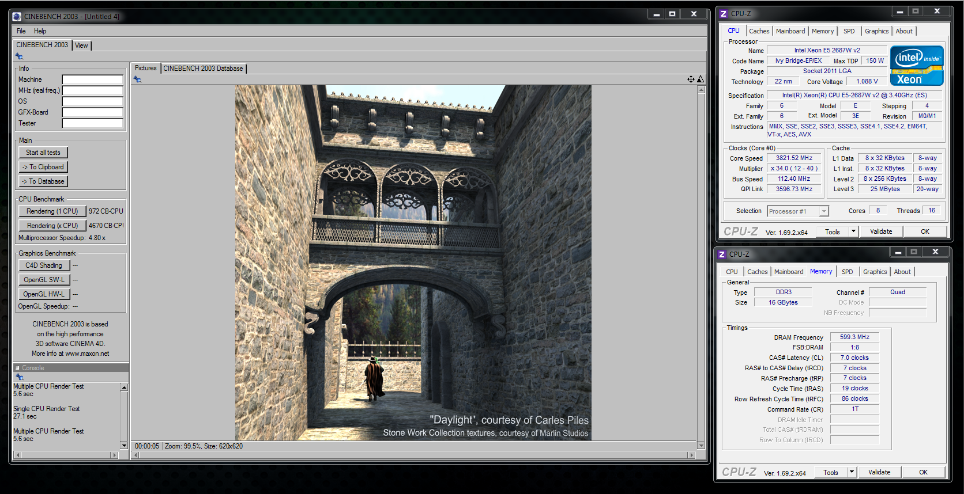Click the '3821.52 MHz' core speed value
The height and width of the screenshot is (494, 964).
(x=794, y=158)
